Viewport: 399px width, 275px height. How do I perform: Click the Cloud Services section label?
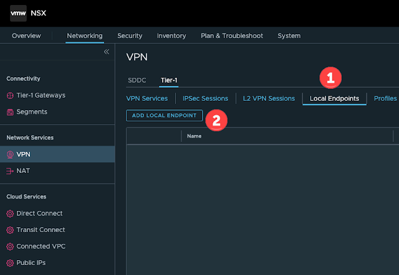26,197
